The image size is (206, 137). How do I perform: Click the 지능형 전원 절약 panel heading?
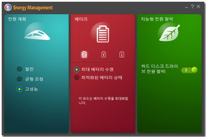(x=157, y=19)
